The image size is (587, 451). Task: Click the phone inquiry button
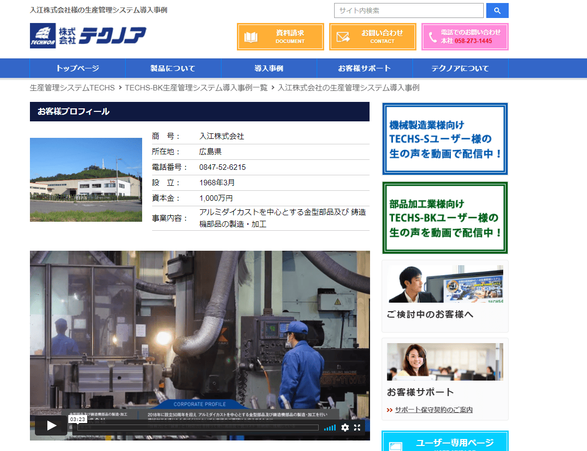(465, 37)
